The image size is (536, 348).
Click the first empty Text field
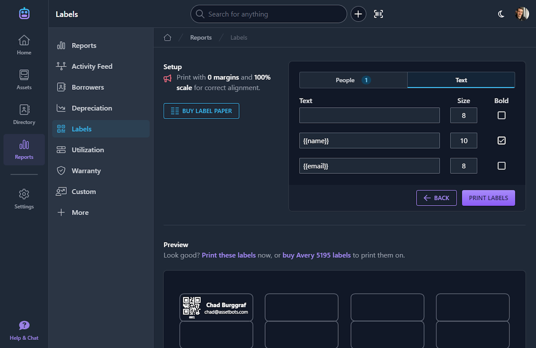(370, 115)
